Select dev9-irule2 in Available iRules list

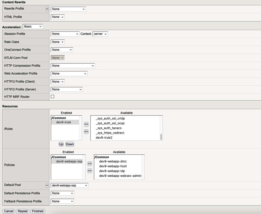[x=104, y=138]
